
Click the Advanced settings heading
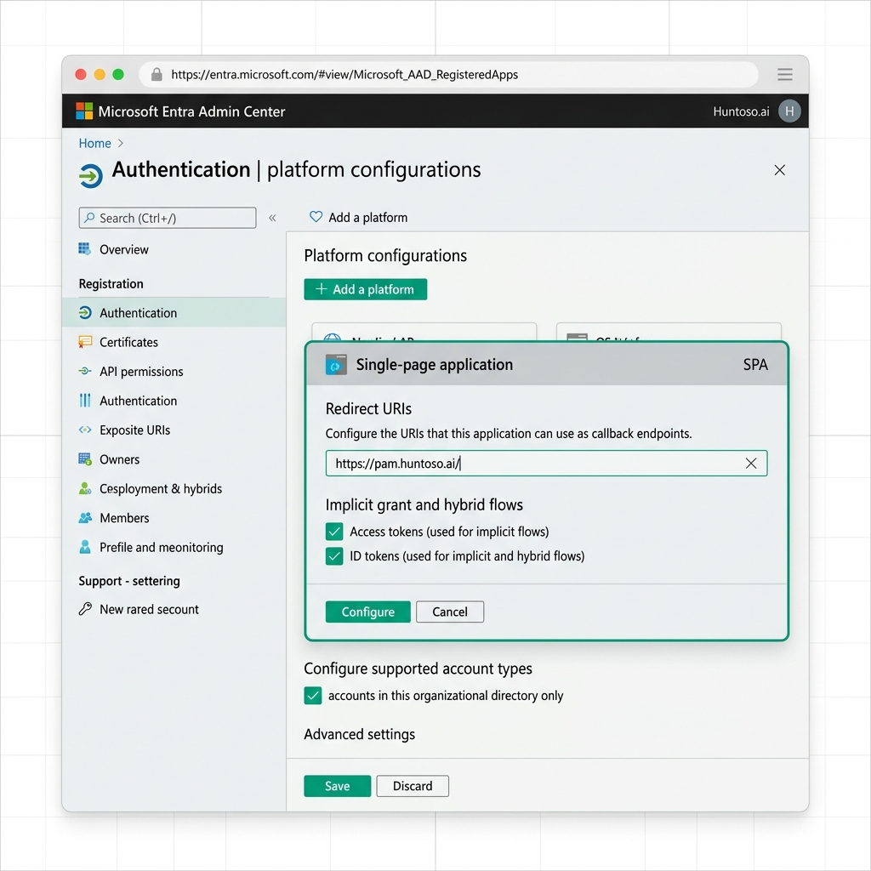(x=360, y=734)
